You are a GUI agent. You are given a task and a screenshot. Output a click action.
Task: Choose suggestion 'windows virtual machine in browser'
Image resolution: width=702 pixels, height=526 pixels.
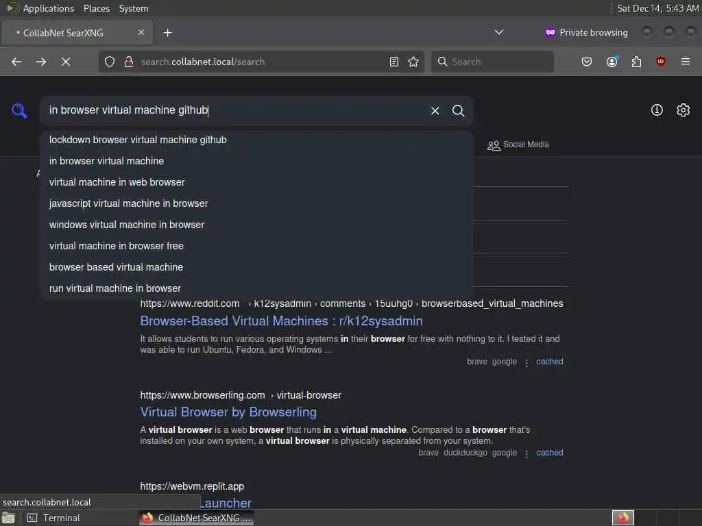click(256, 225)
